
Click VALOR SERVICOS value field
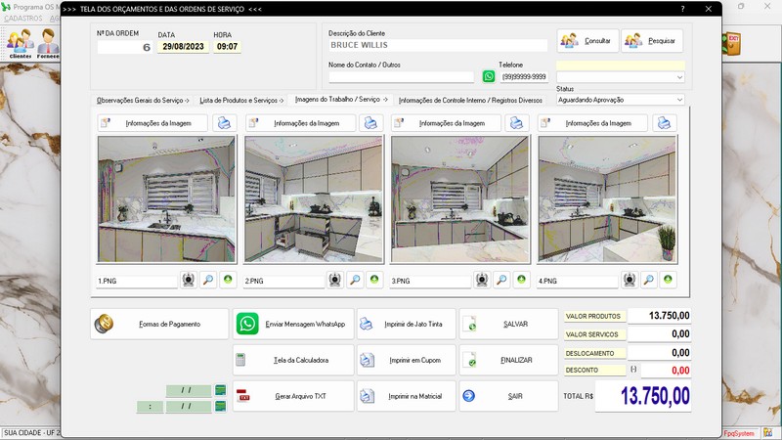tap(659, 334)
